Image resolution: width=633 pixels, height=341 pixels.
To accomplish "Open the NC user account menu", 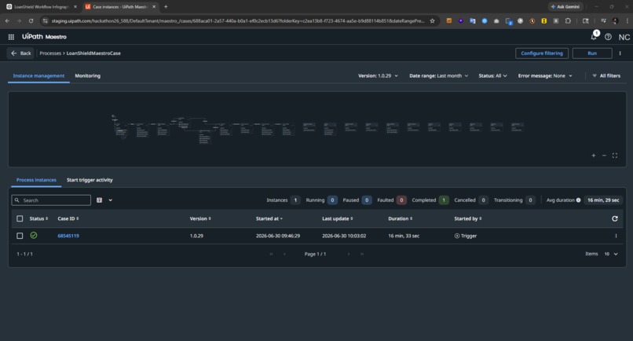I will pyautogui.click(x=624, y=37).
